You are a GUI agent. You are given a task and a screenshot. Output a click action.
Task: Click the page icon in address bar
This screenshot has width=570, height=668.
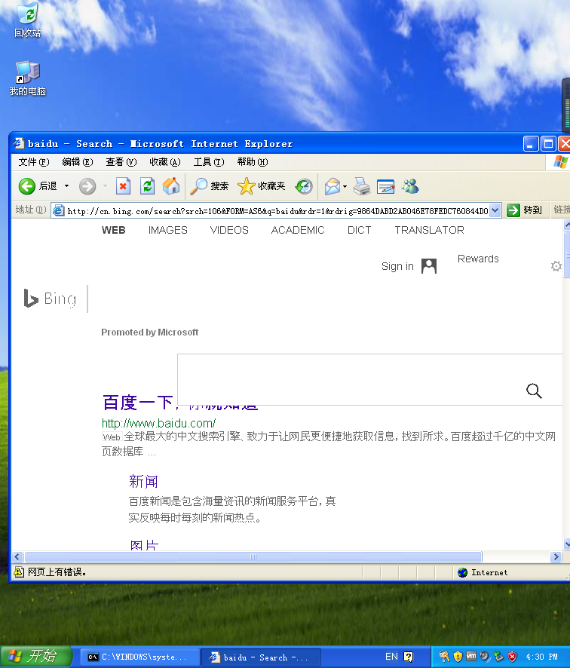pyautogui.click(x=59, y=210)
